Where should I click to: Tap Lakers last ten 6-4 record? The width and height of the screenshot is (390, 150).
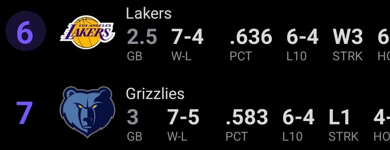point(303,37)
